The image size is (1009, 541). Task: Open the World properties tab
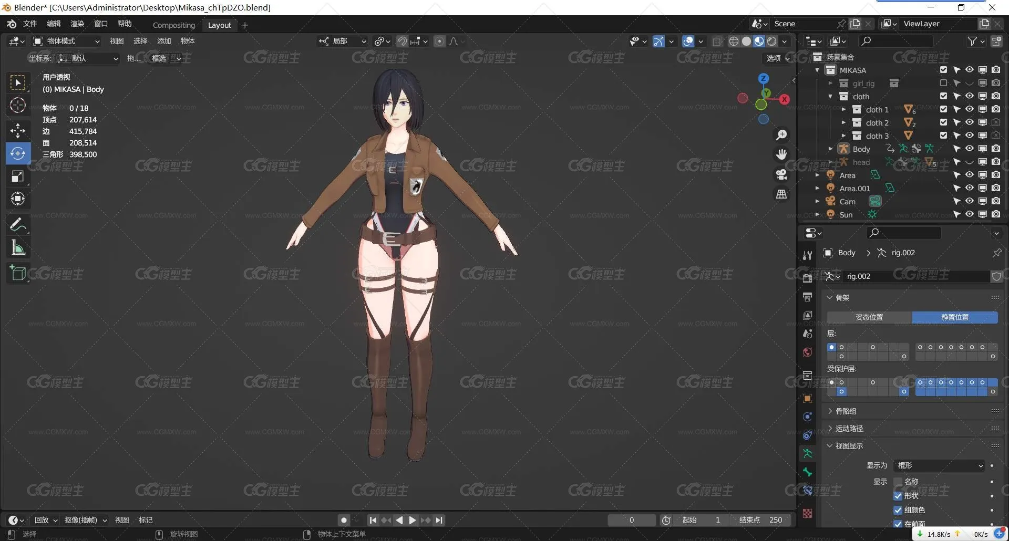tap(808, 352)
